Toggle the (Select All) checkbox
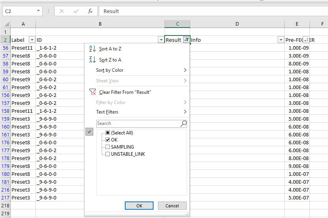Screen dimensions: 328x218 pyautogui.click(x=108, y=132)
